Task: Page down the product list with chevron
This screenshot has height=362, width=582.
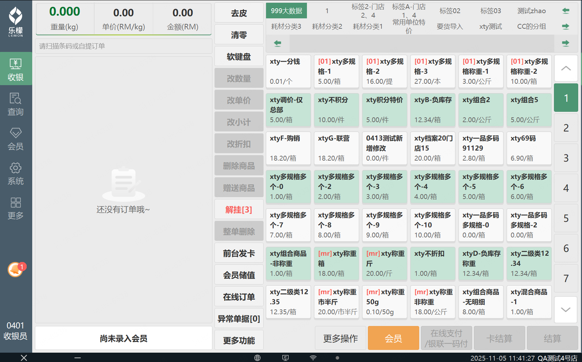Action: coord(566,309)
